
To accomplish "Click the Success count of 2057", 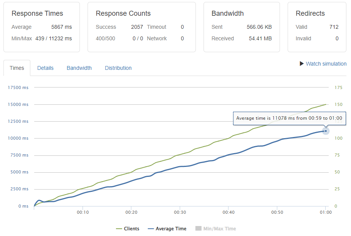I will click(137, 27).
